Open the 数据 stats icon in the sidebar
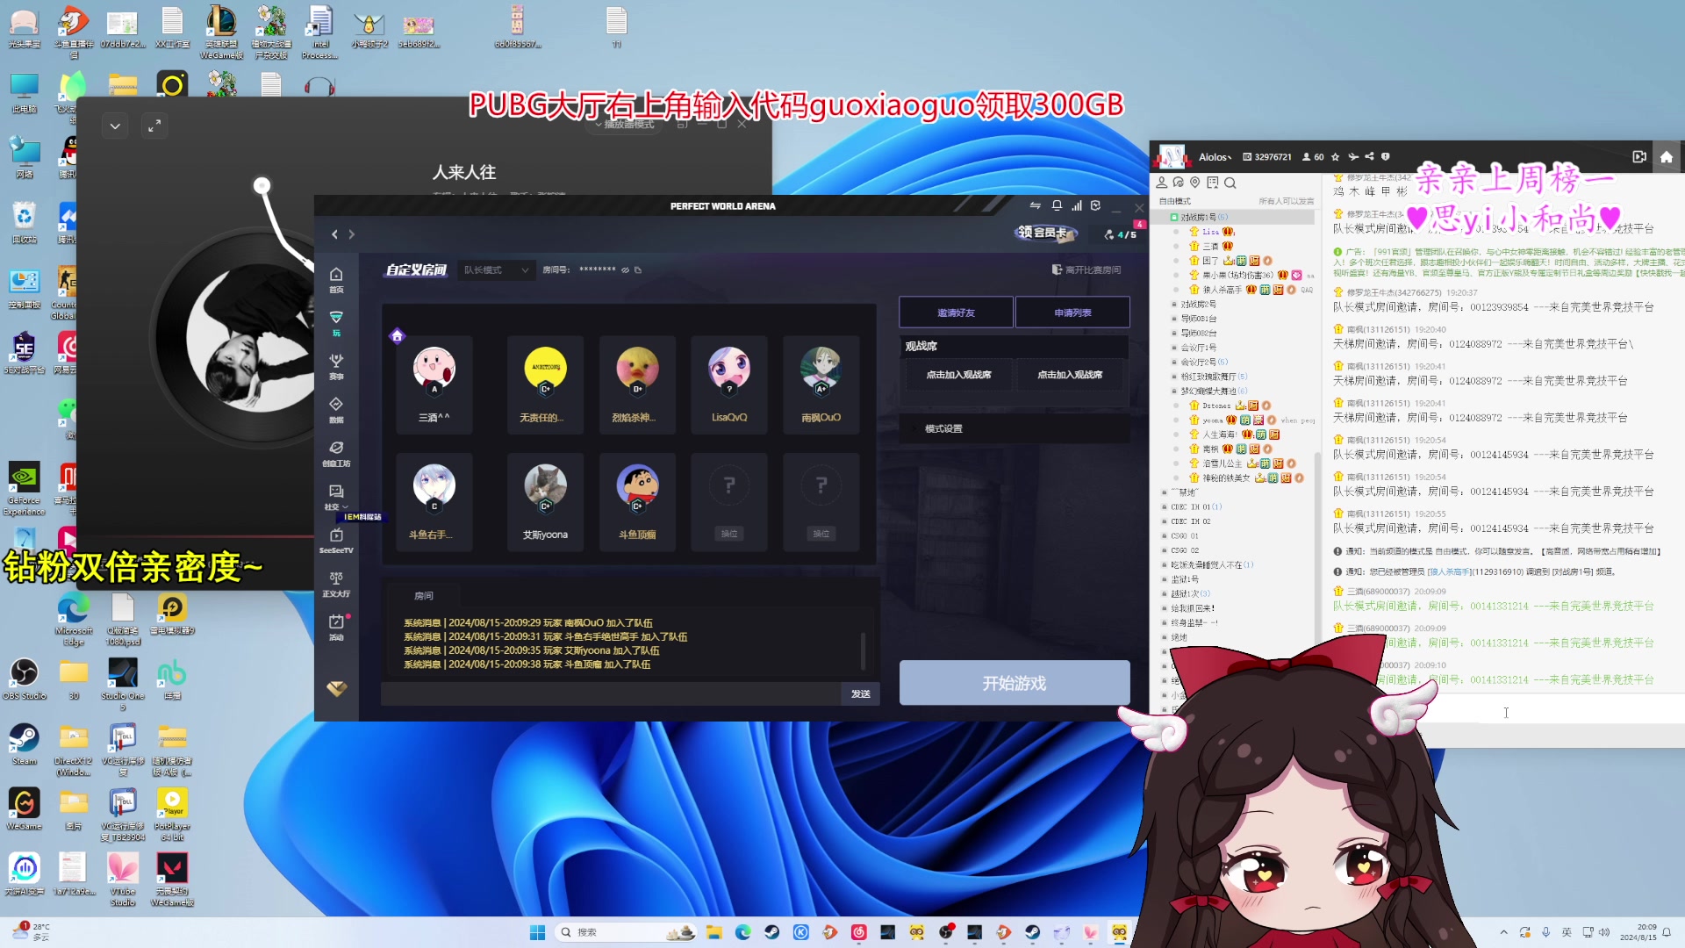Image resolution: width=1685 pixels, height=948 pixels. [336, 409]
